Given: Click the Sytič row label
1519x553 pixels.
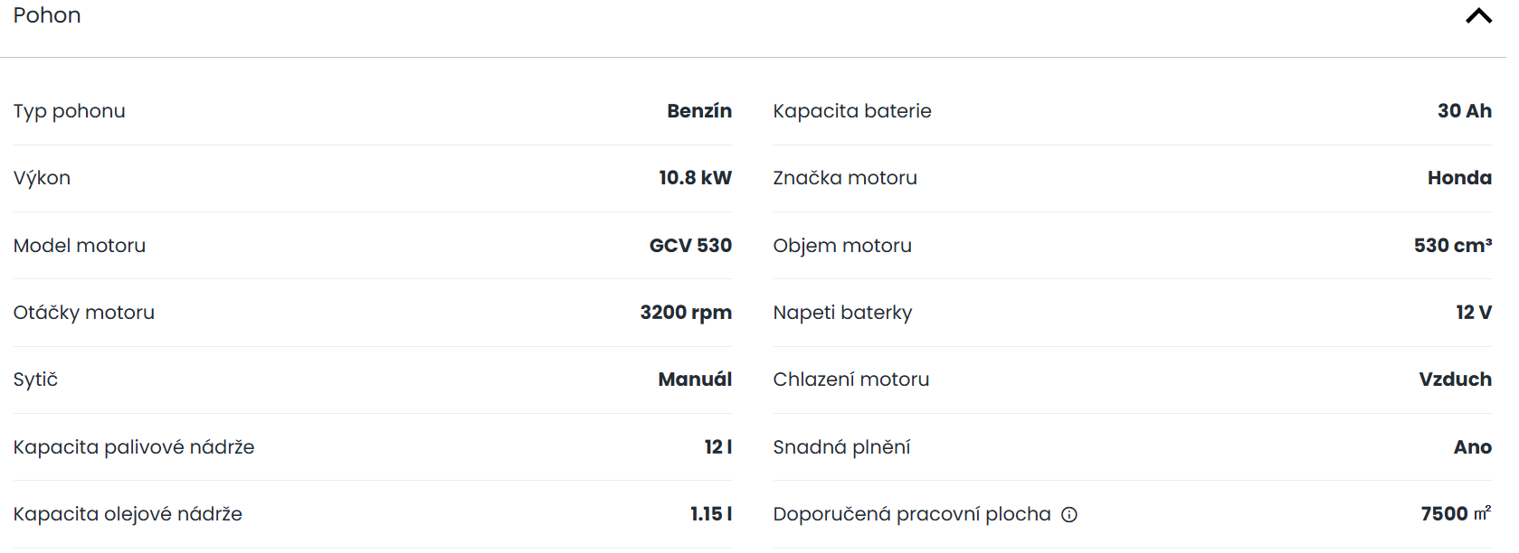Looking at the screenshot, I should point(35,380).
